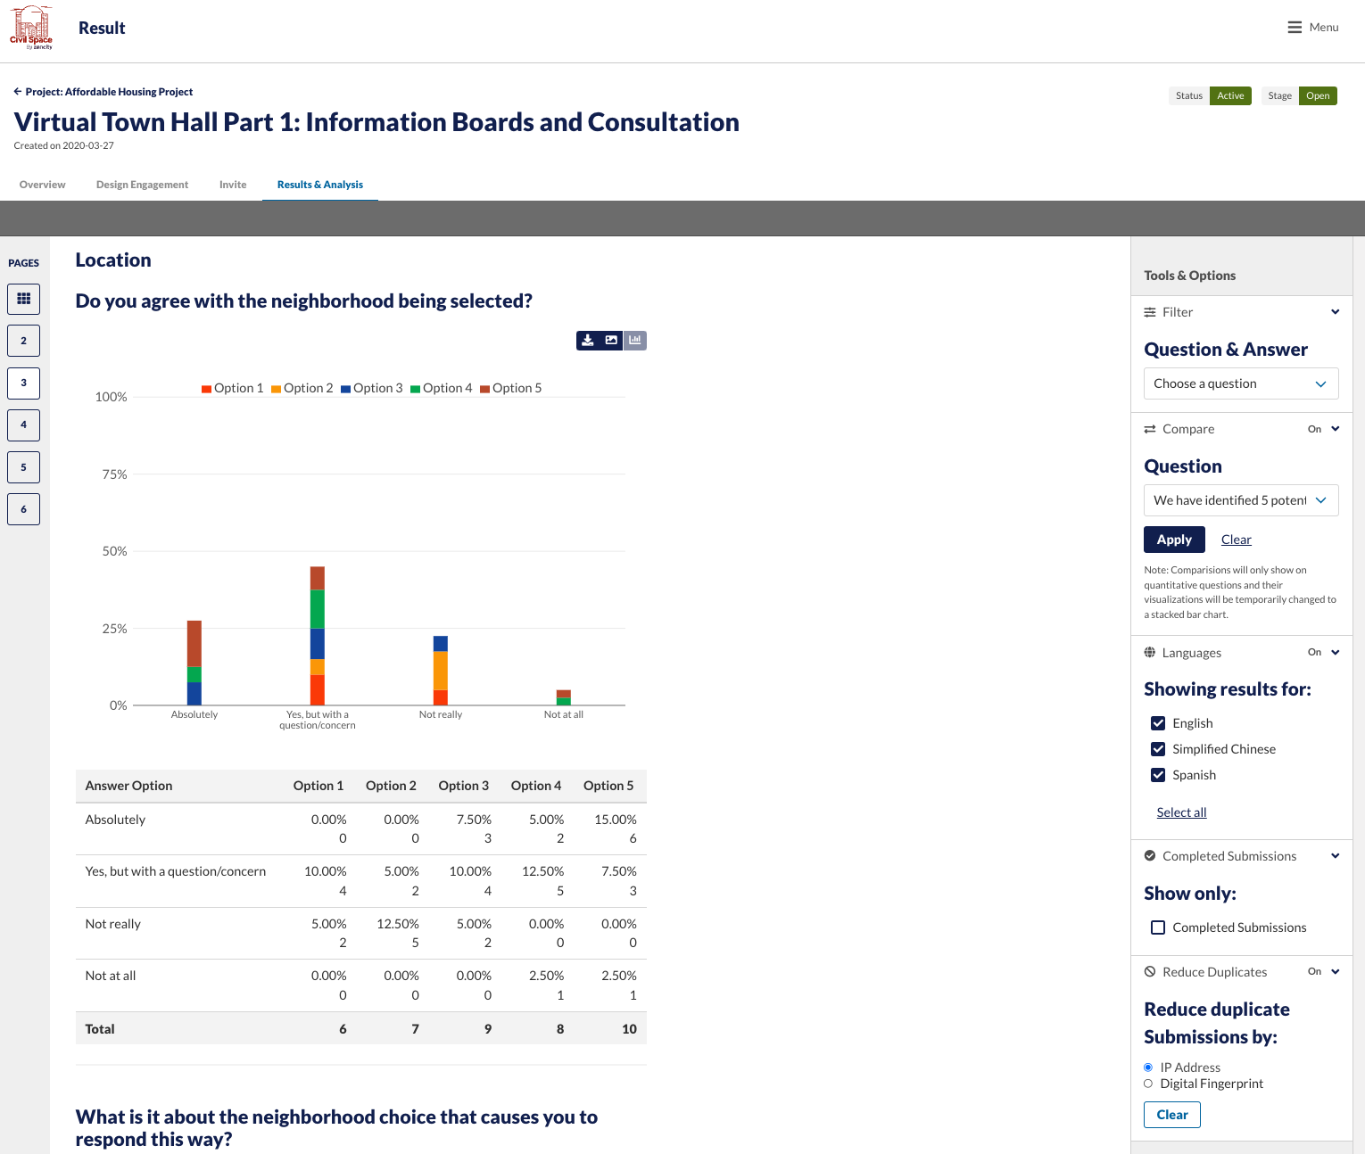Switch to the Invite tab
Screen dimensions: 1365x1154
(233, 185)
